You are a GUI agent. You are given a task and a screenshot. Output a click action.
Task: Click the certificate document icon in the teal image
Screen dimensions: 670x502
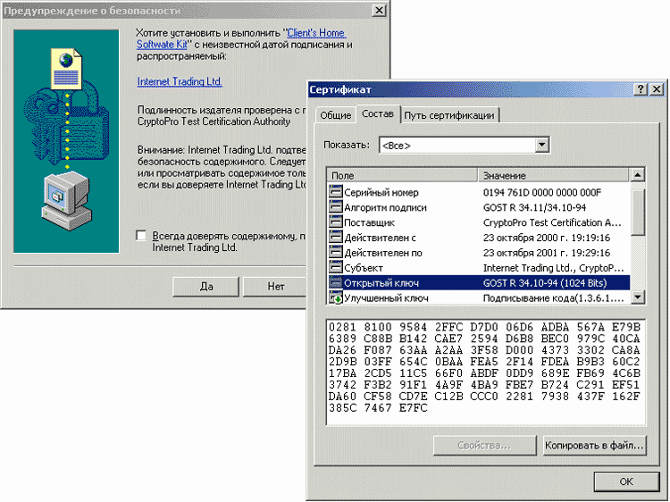(66, 69)
